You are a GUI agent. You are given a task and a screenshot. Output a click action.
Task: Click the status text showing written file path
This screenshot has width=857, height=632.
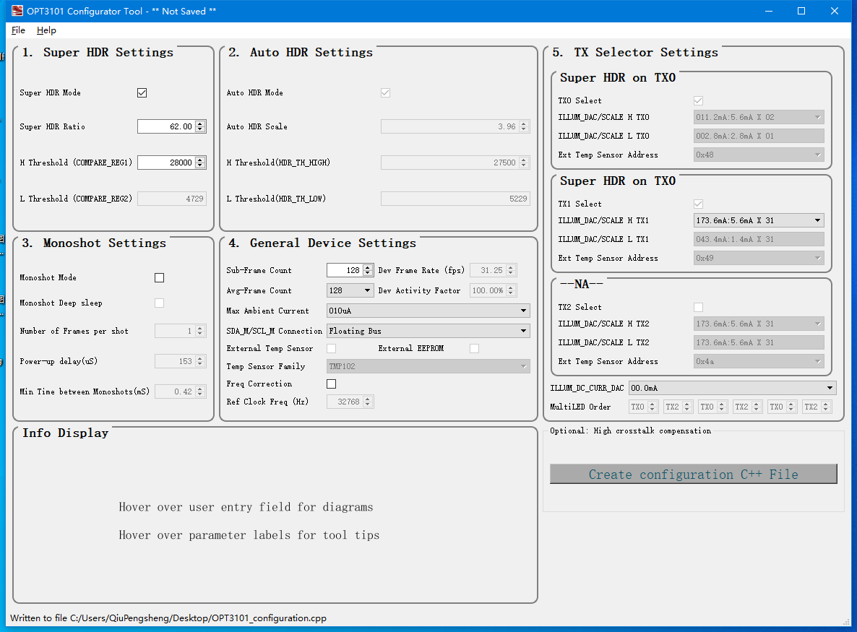pos(168,618)
